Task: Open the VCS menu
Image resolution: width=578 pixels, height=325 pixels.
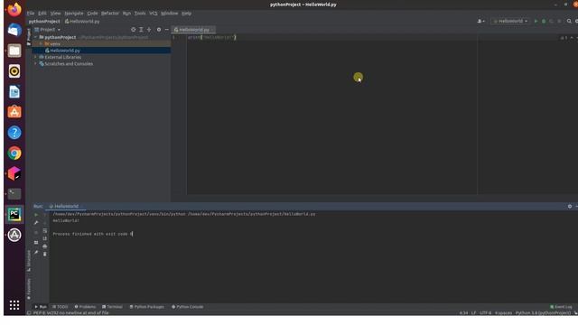Action: point(154,14)
